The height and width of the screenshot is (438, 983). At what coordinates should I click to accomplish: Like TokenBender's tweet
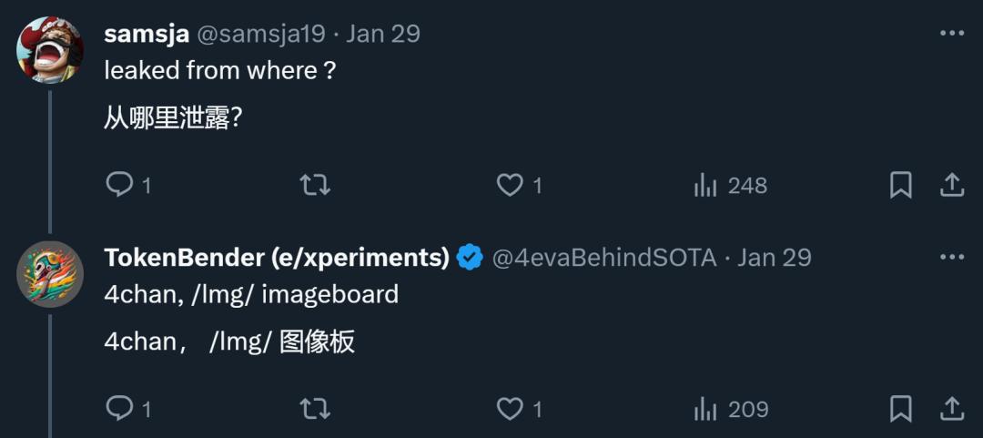pos(510,409)
